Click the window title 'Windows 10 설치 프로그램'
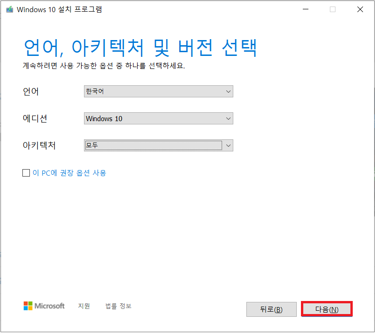This screenshot has height=335, width=377. pos(60,10)
